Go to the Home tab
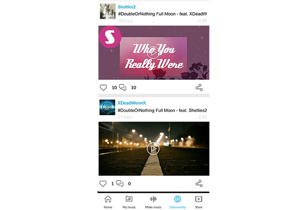 108,202
